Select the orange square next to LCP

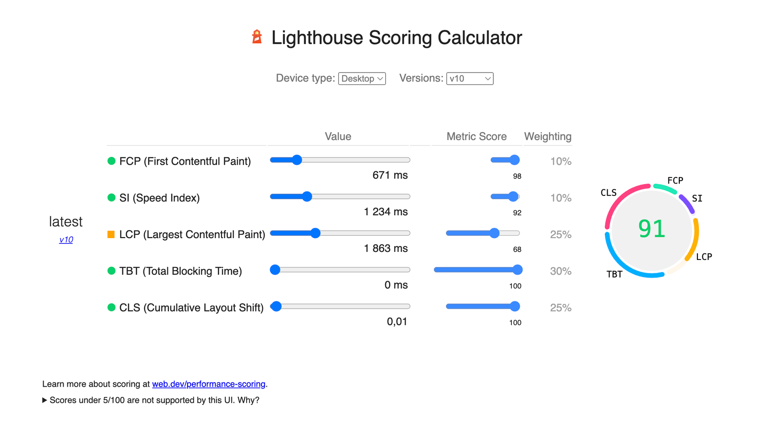[x=110, y=234]
